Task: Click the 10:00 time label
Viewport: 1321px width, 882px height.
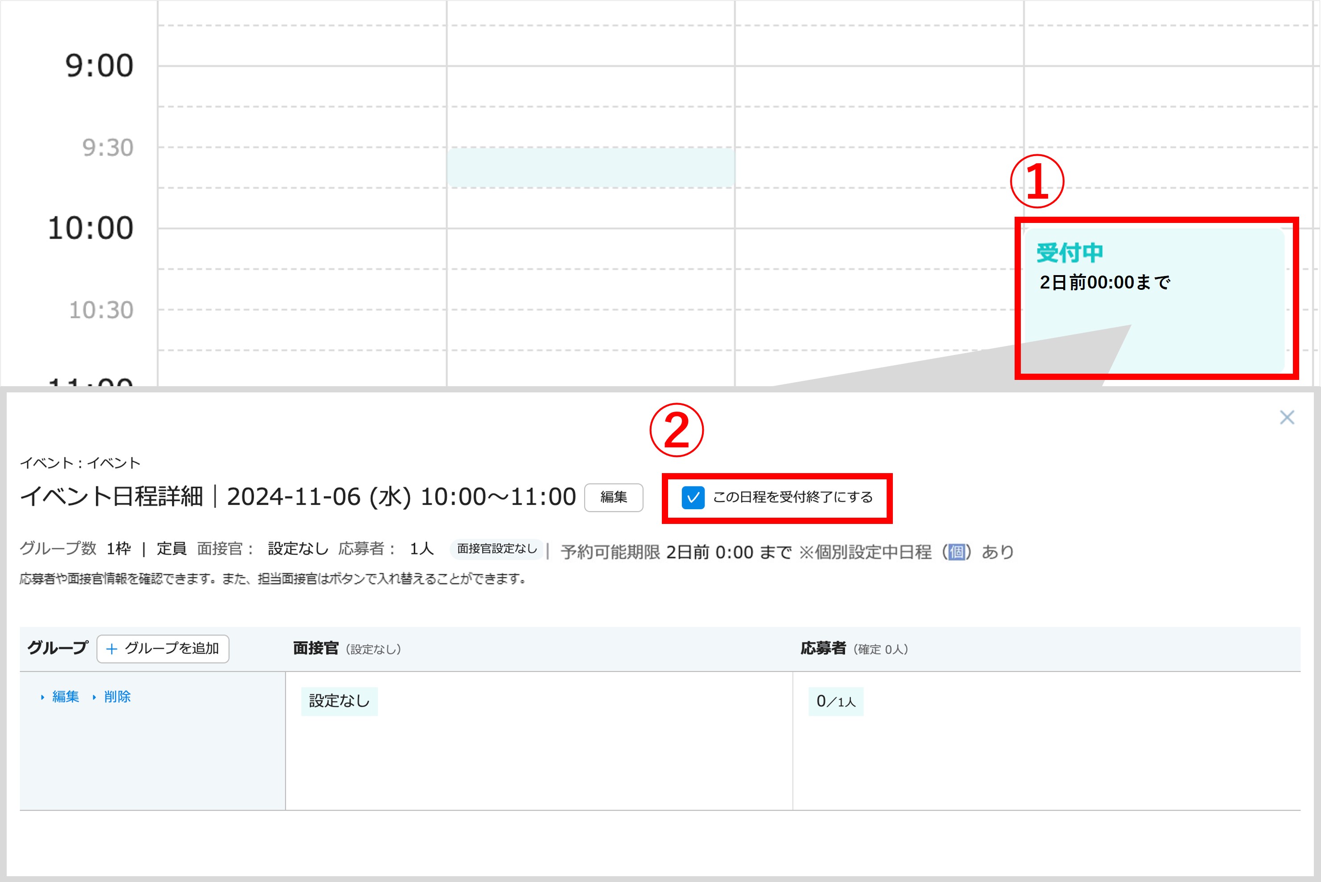Action: (x=91, y=228)
